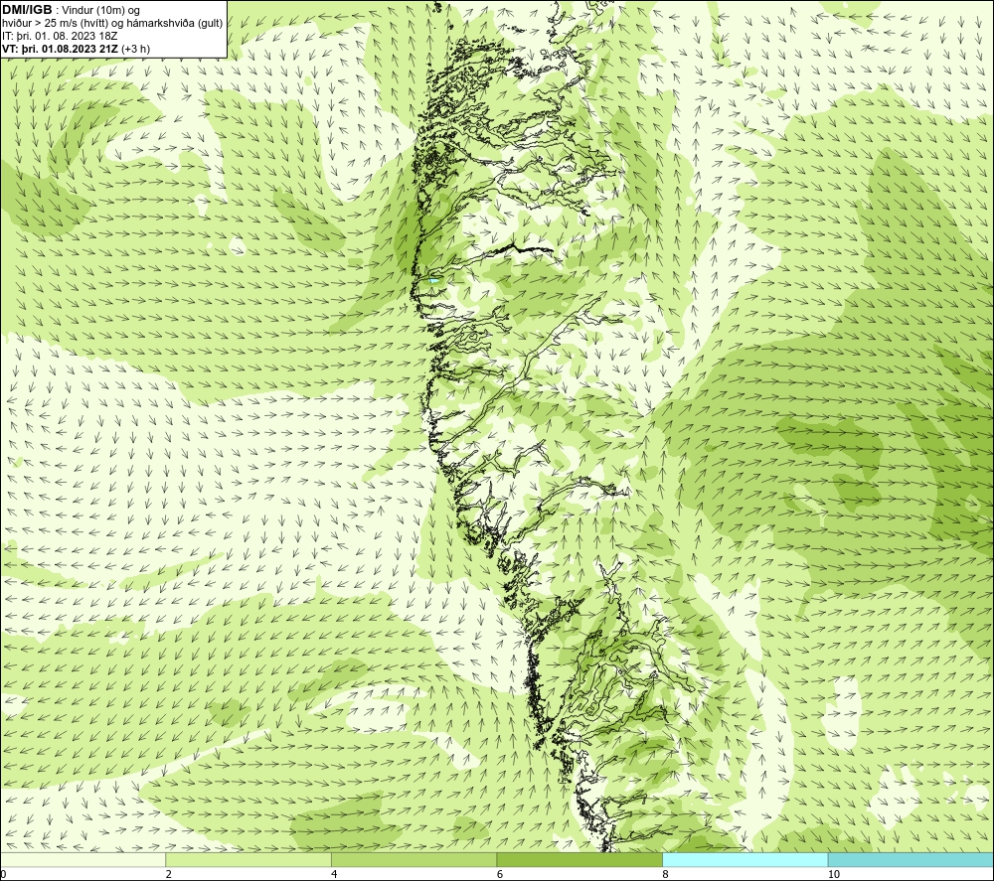The image size is (994, 881).
Task: Click the scale label '0'
Action: click(x=4, y=875)
